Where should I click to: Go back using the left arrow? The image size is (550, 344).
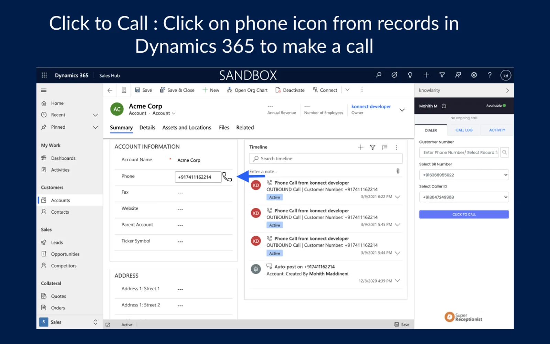click(110, 90)
